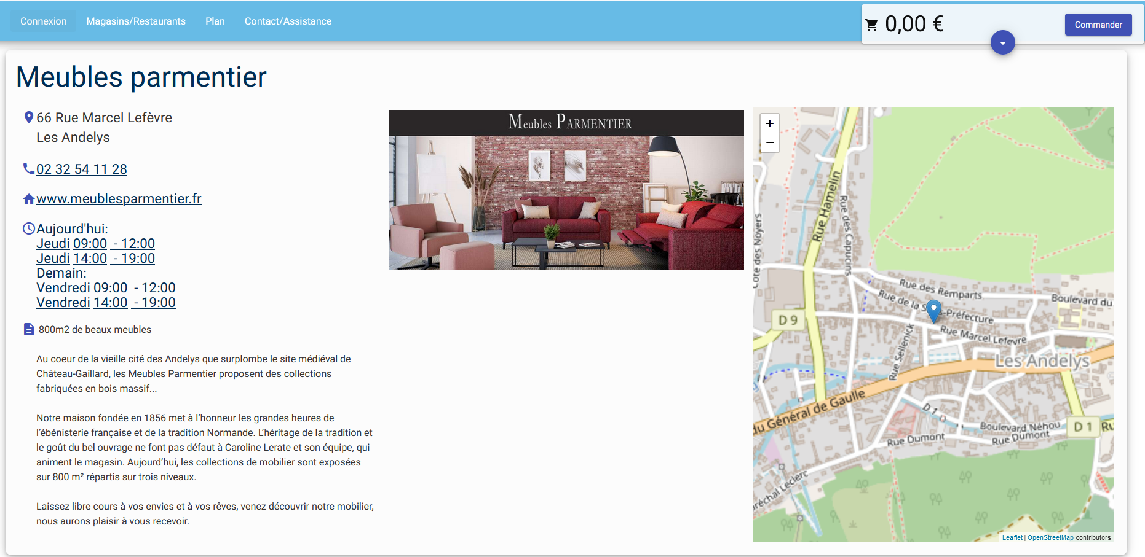Click the shopping cart icon

871,25
